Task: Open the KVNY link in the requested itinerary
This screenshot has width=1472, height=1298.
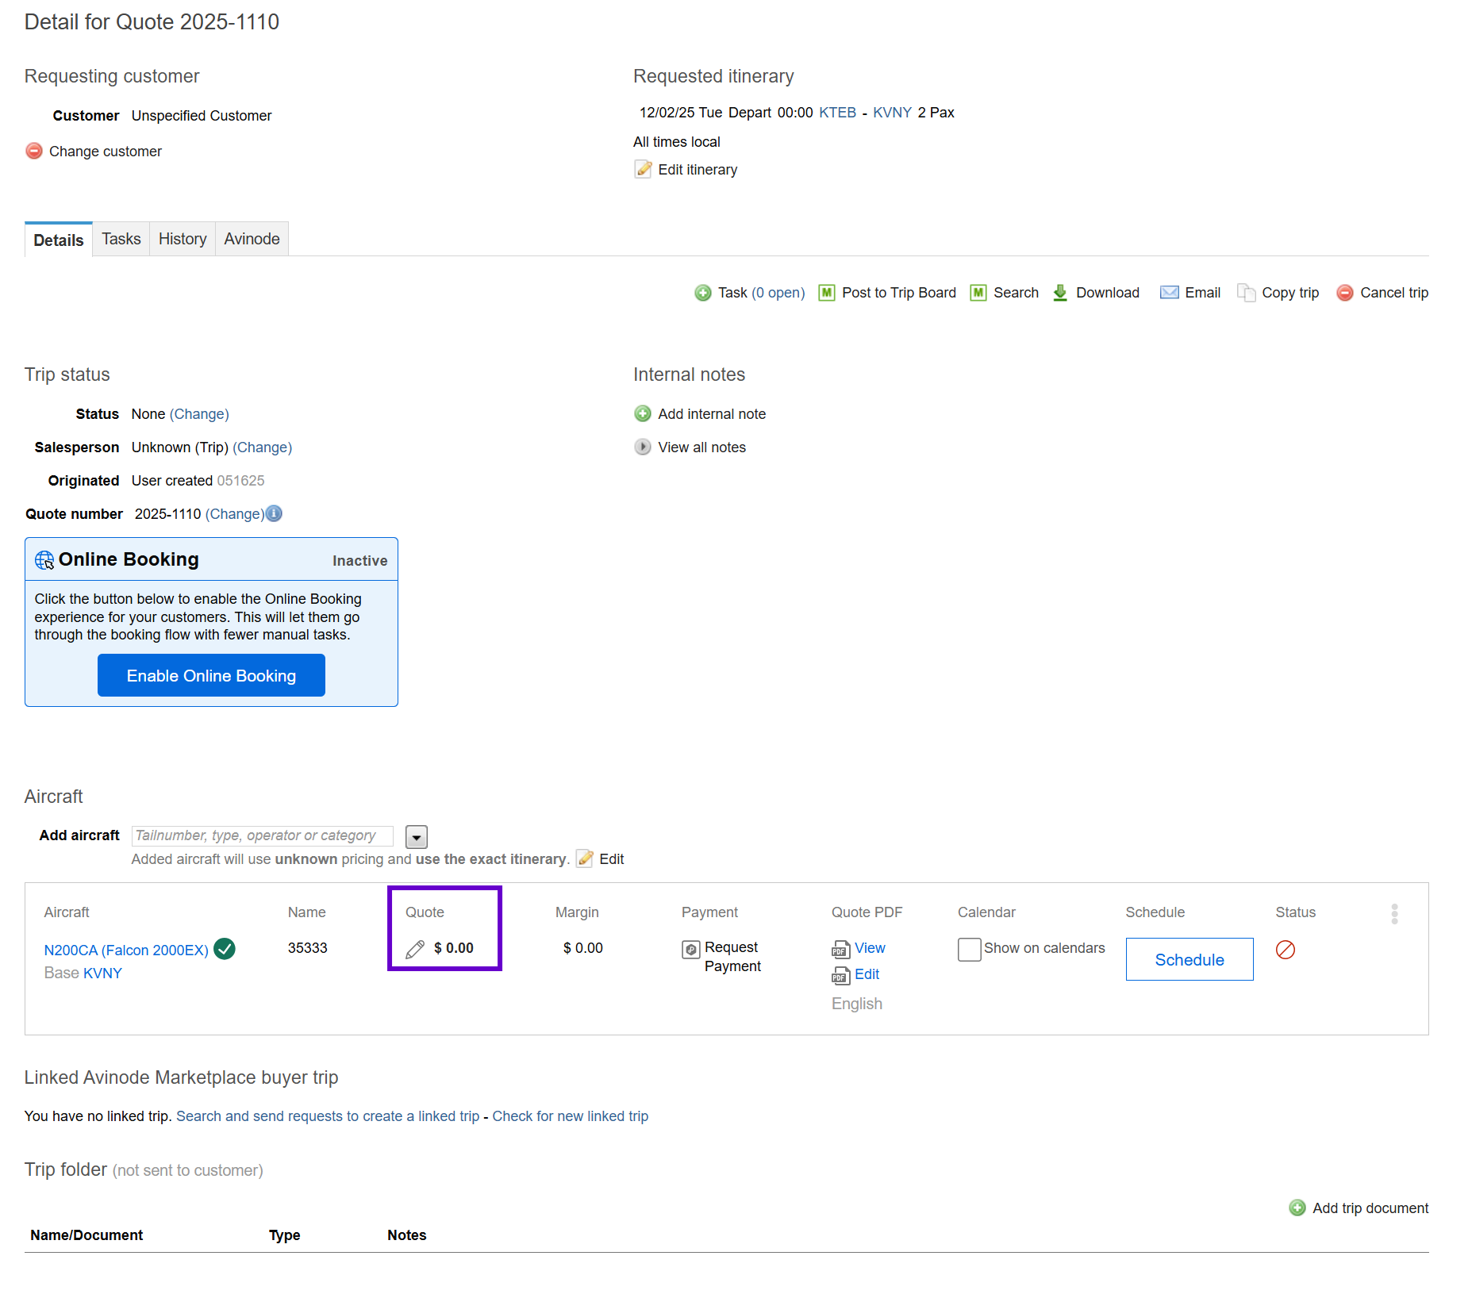Action: click(x=892, y=112)
